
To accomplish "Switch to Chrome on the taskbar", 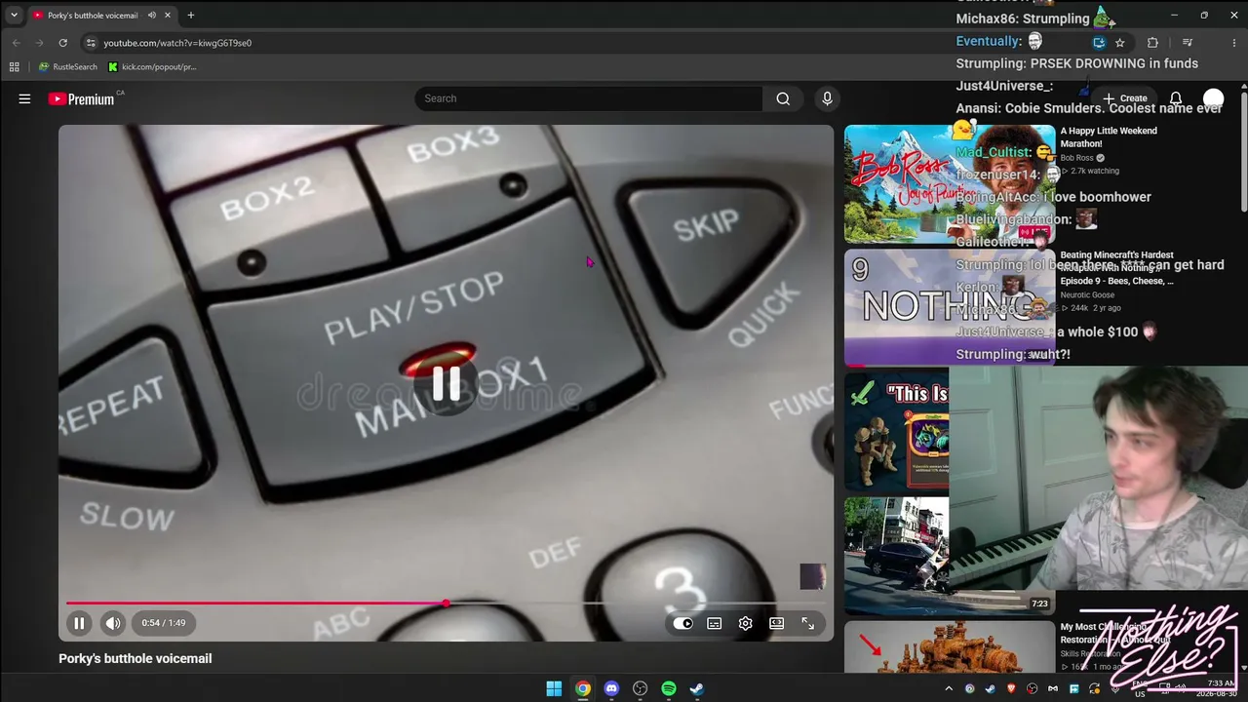I will [x=582, y=688].
